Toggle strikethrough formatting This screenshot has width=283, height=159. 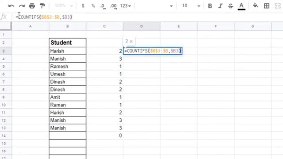(x=231, y=6)
